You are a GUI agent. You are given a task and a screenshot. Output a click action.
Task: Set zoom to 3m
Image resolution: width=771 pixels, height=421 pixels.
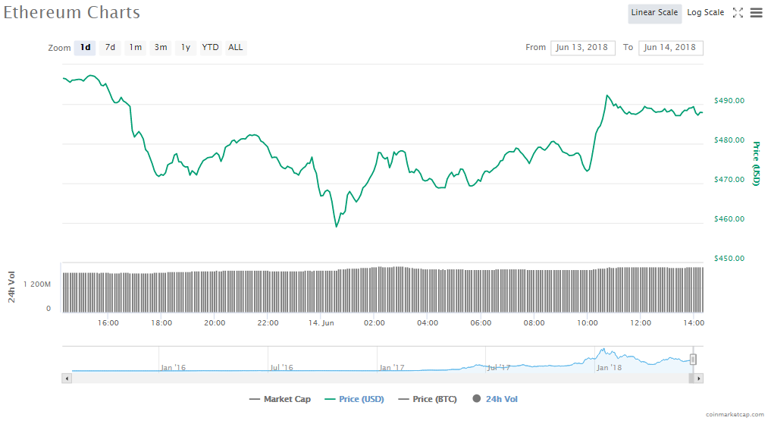tap(161, 48)
